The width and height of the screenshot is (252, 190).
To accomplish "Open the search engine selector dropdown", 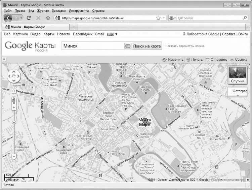I will click(172, 18).
